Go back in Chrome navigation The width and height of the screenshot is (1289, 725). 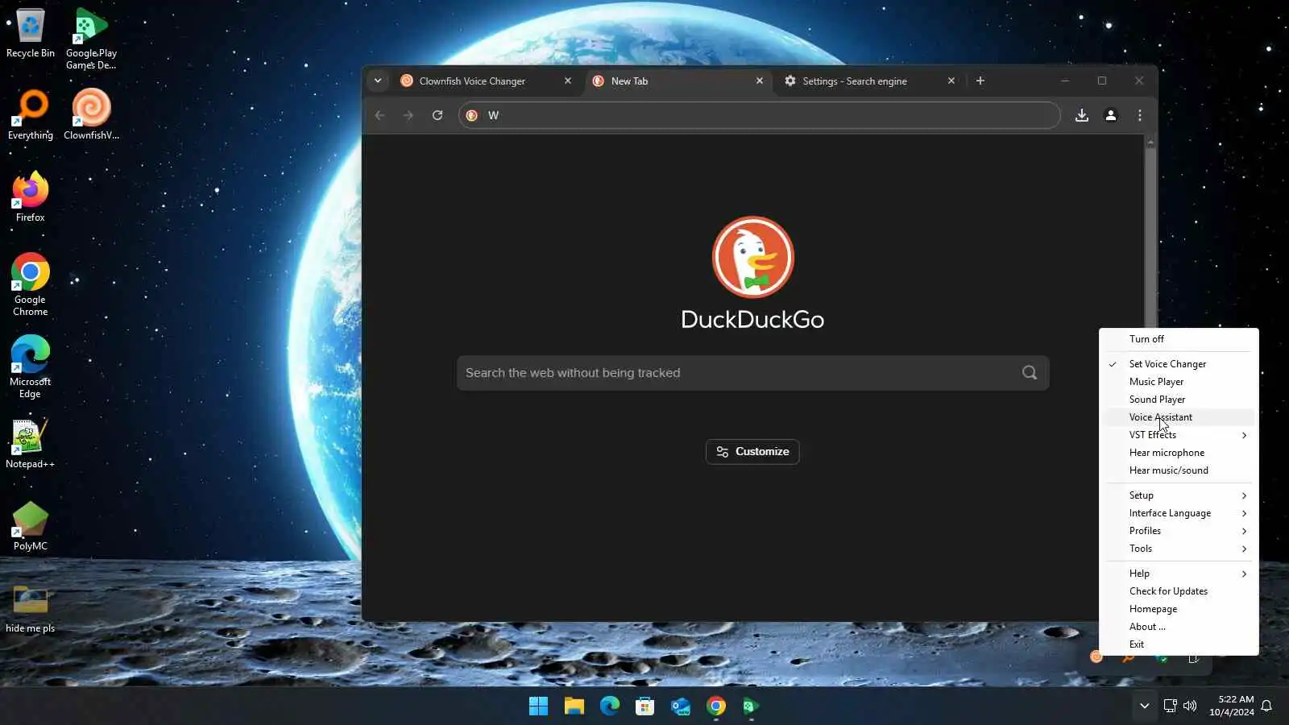pos(380,115)
